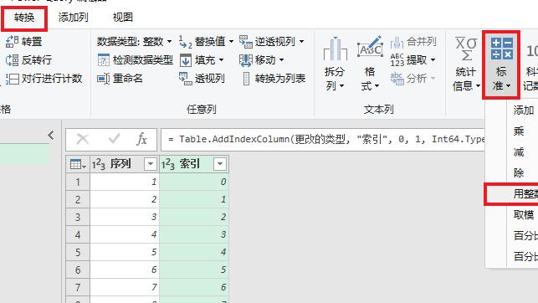538x303 pixels.
Task: Open the table menu icon in grid corner
Action: pyautogui.click(x=78, y=164)
